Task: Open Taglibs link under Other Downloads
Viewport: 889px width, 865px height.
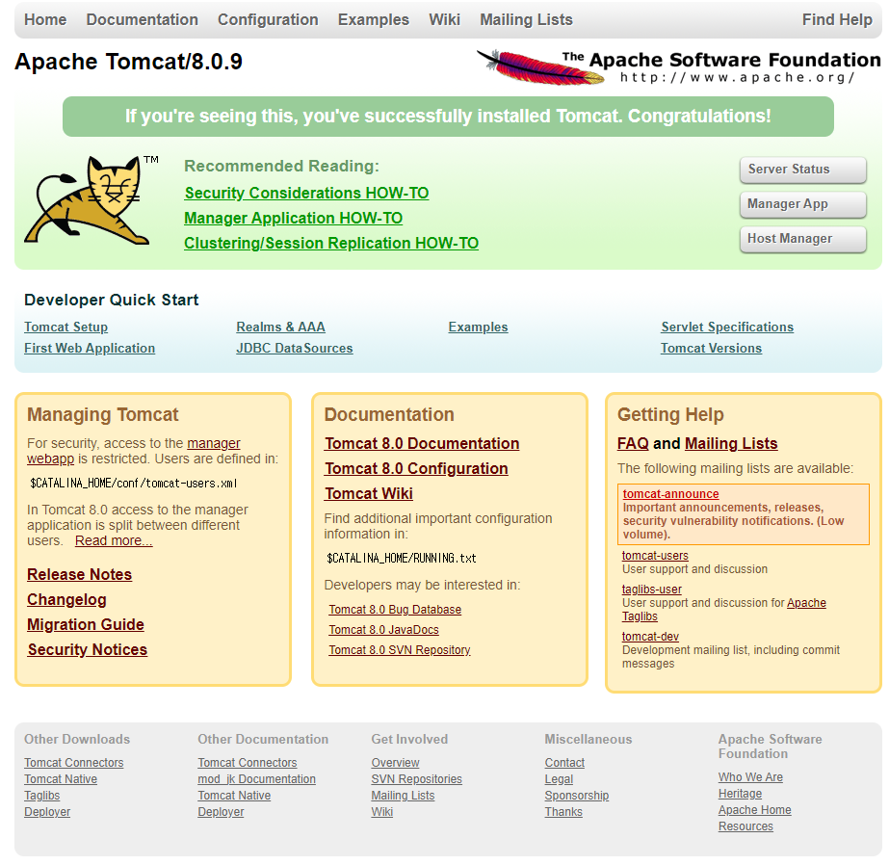Action: tap(42, 796)
